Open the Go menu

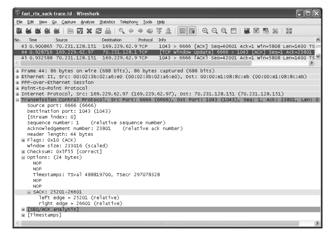point(54,22)
